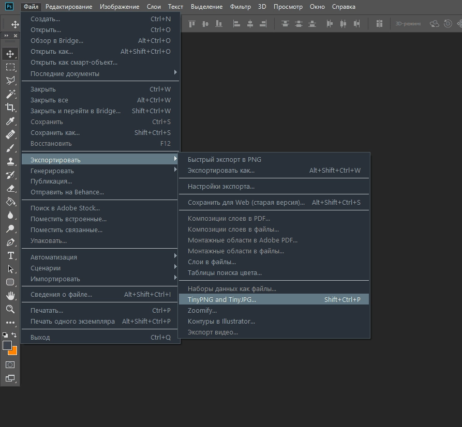This screenshot has width=462, height=427.
Task: Choose Экспортировать как... option
Action: point(274,170)
